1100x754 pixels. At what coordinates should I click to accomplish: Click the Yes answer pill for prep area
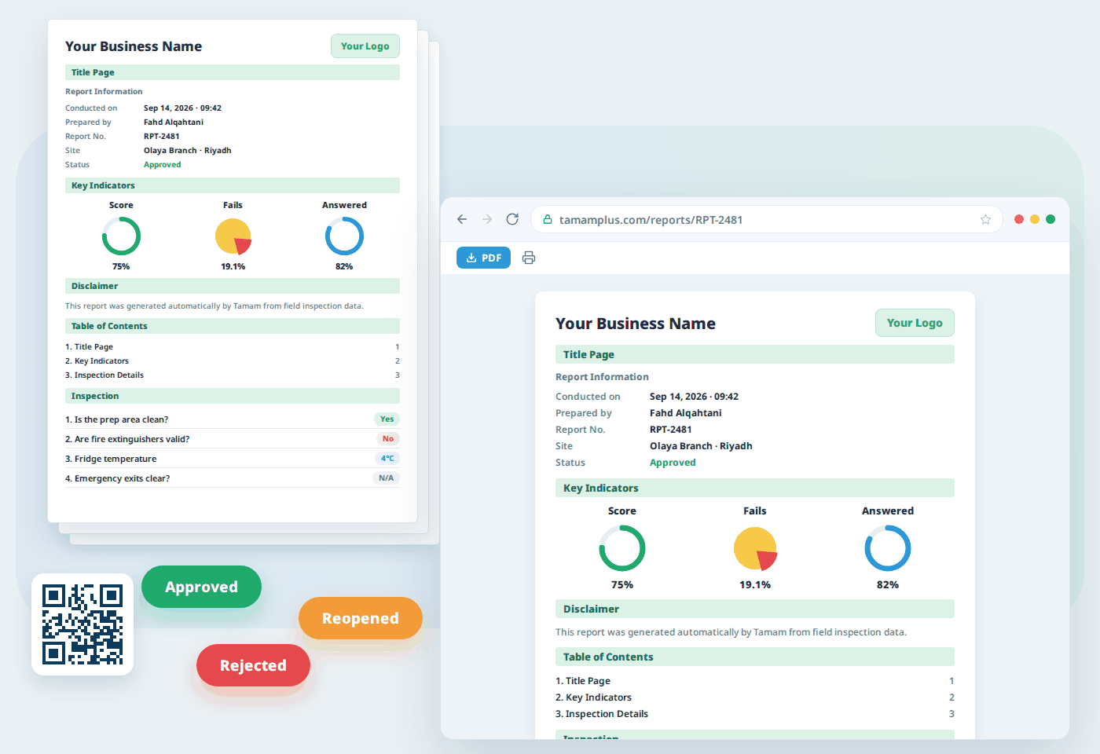pos(387,419)
